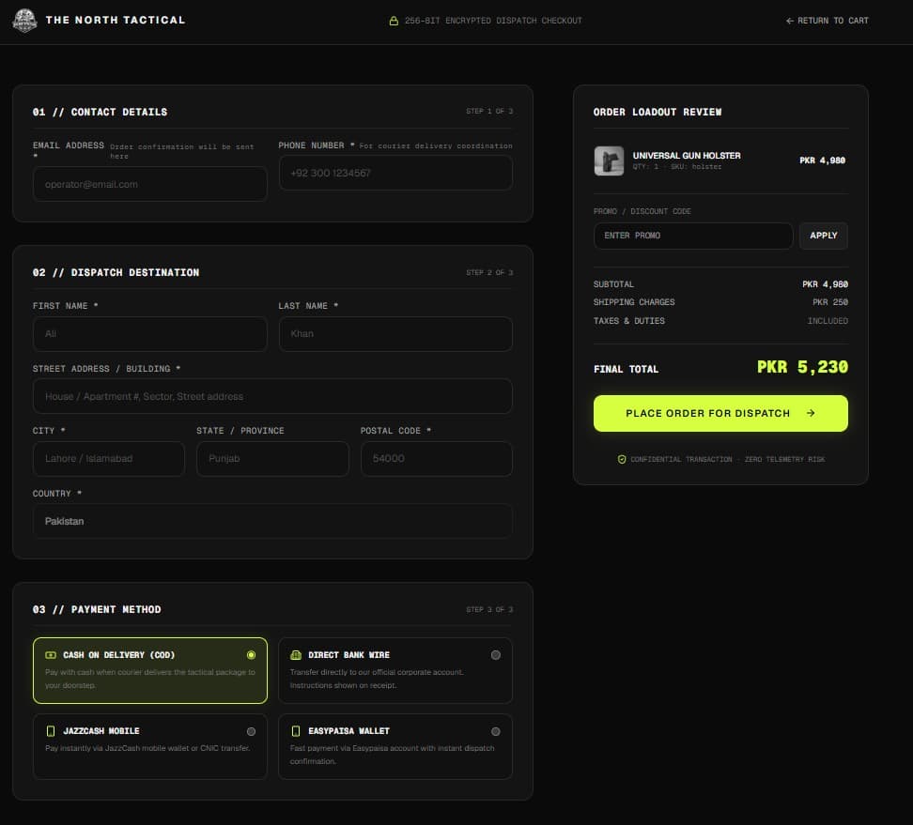Click the Postal Code input field
Screen dimensions: 913x825
pos(437,458)
